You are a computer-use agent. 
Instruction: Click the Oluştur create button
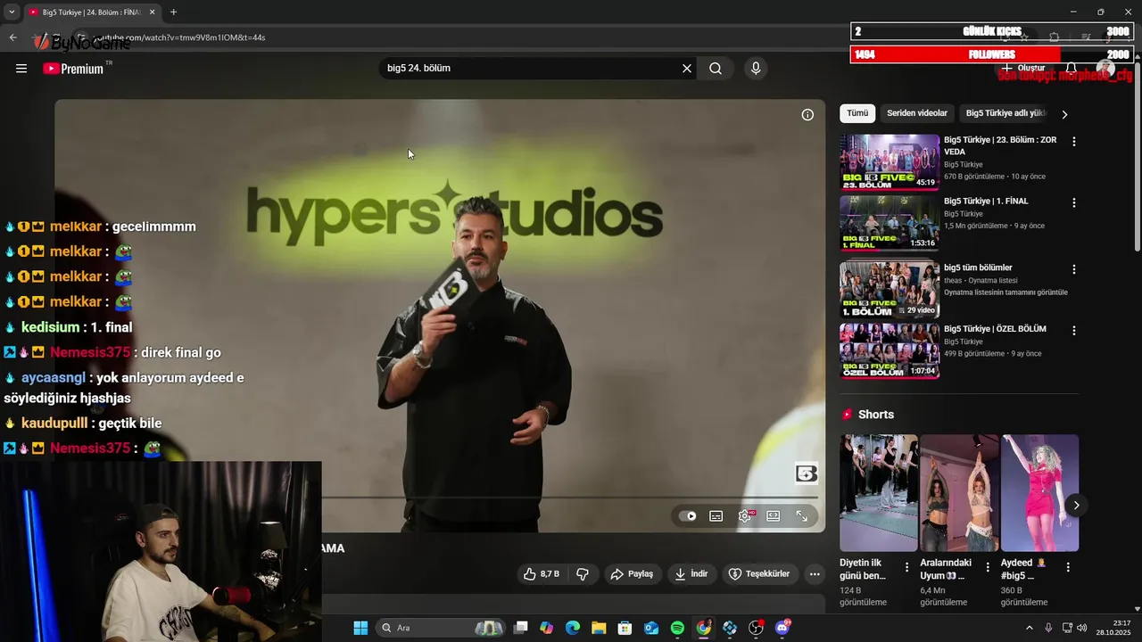coord(1022,69)
